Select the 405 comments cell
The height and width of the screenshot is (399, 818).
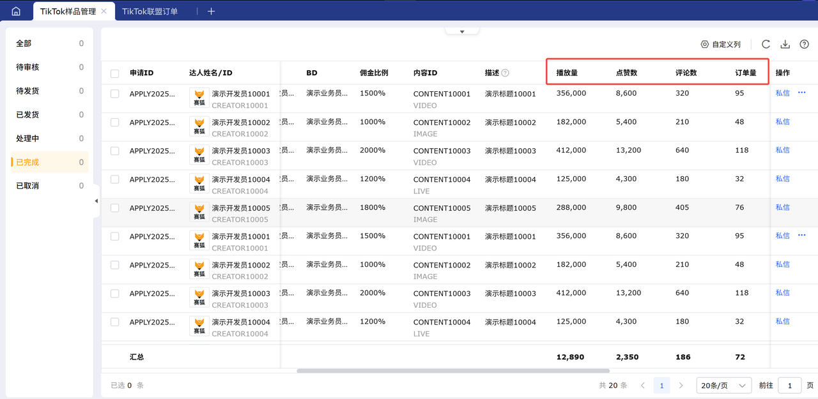(x=683, y=207)
